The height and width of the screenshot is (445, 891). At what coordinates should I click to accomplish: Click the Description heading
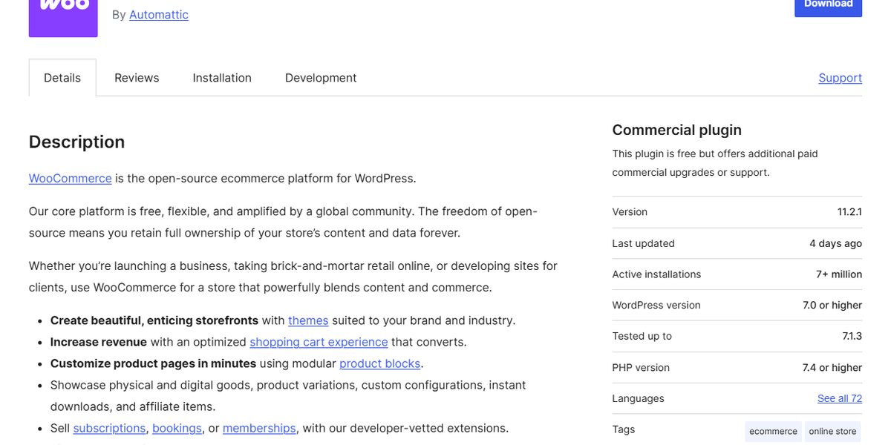click(x=76, y=142)
